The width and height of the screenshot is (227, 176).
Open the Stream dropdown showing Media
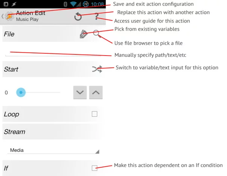point(53,150)
